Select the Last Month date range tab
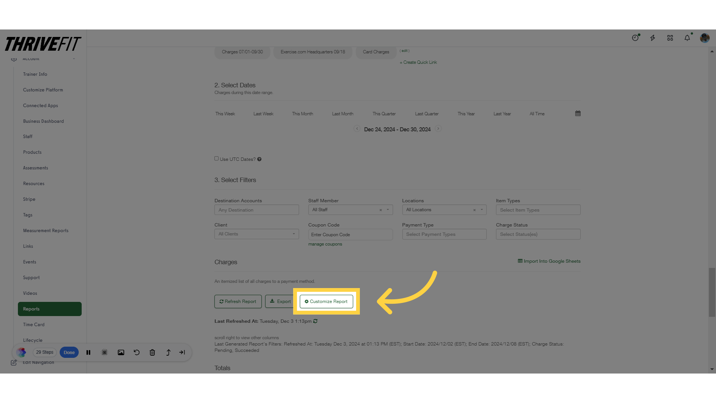The image size is (716, 403). pos(343,114)
